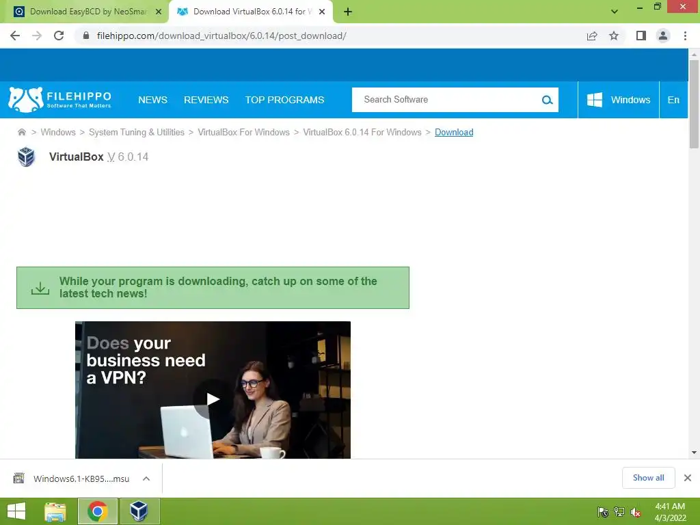This screenshot has width=700, height=525.
Task: Open a new tab with plus button
Action: (348, 12)
